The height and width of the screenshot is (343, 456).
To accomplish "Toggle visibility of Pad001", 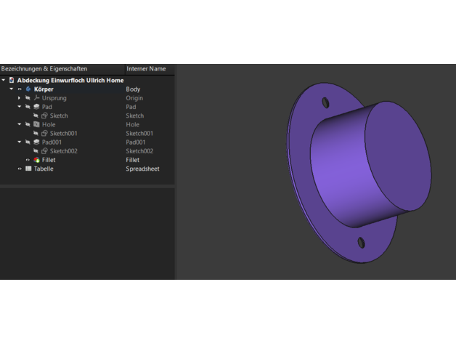I will [28, 142].
